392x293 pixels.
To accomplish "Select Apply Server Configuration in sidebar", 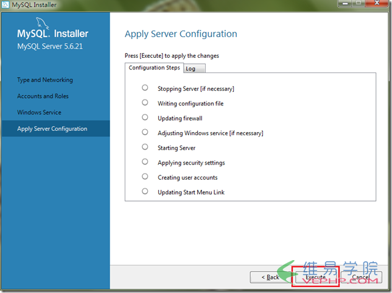I will (x=55, y=129).
